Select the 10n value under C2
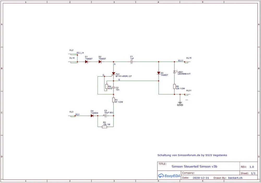The image size is (261, 183). [x=117, y=90]
